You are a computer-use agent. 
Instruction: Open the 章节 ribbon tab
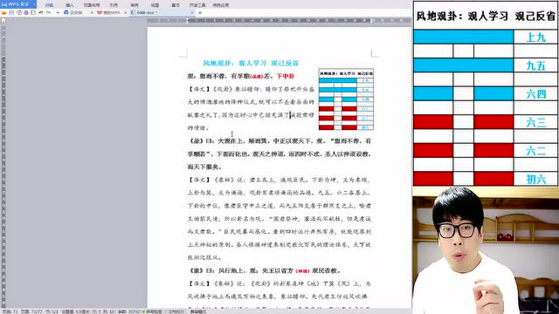pyautogui.click(x=176, y=5)
